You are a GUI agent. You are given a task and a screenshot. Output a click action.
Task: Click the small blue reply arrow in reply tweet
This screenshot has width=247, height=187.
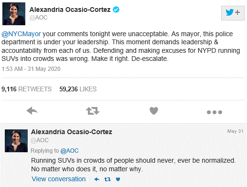pyautogui.click(x=97, y=179)
